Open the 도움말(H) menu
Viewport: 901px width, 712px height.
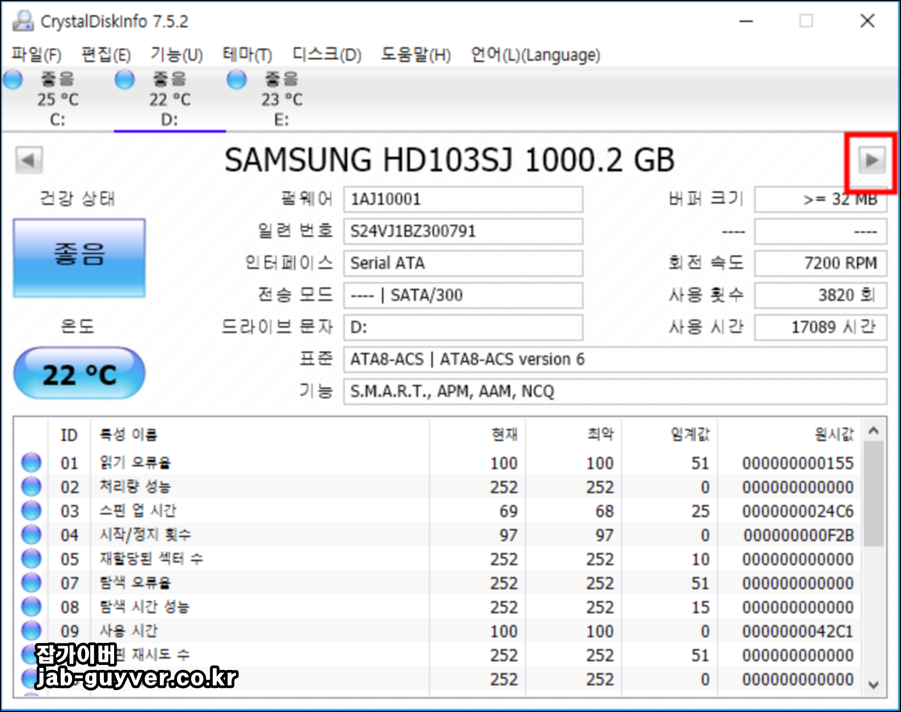click(x=416, y=54)
